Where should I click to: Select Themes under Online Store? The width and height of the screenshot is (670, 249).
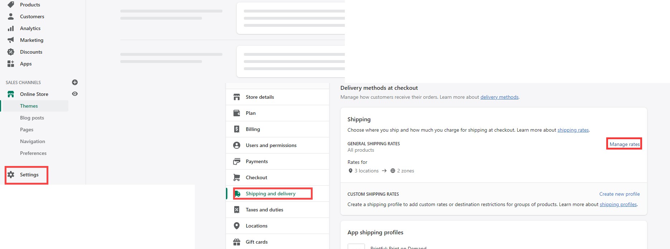pyautogui.click(x=29, y=106)
